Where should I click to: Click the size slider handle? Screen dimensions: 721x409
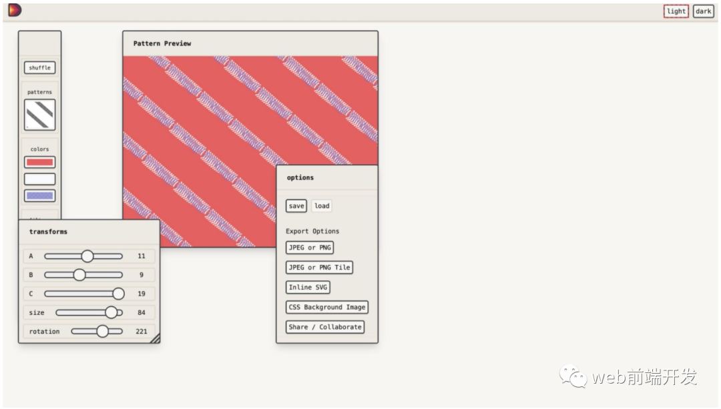(111, 312)
